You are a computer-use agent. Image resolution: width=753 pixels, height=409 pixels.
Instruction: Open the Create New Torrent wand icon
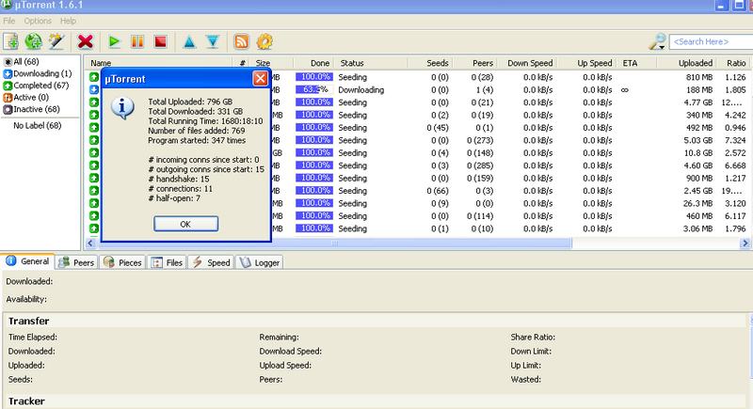(x=56, y=41)
